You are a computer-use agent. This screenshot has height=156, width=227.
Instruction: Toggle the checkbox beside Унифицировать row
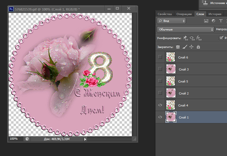coord(221,38)
